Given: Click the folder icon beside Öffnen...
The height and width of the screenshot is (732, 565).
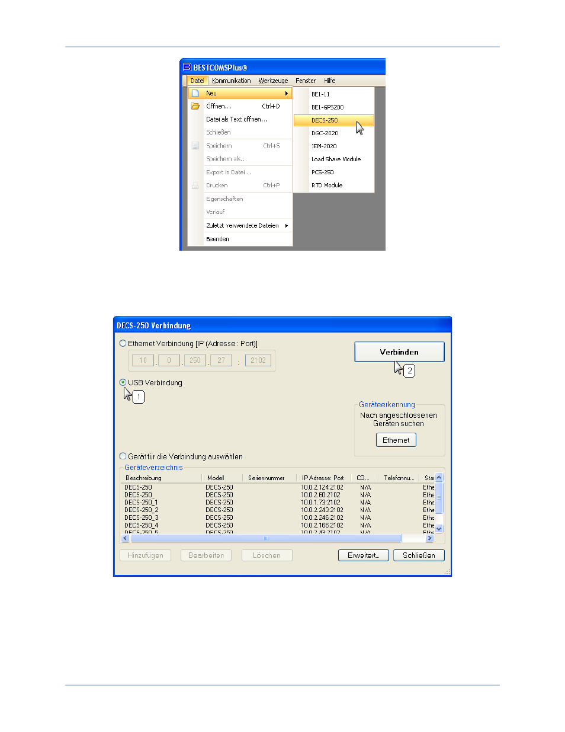Looking at the screenshot, I should pos(195,107).
